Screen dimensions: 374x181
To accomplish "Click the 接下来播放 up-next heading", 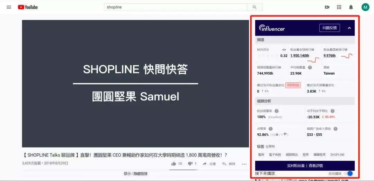I will tap(265, 173).
